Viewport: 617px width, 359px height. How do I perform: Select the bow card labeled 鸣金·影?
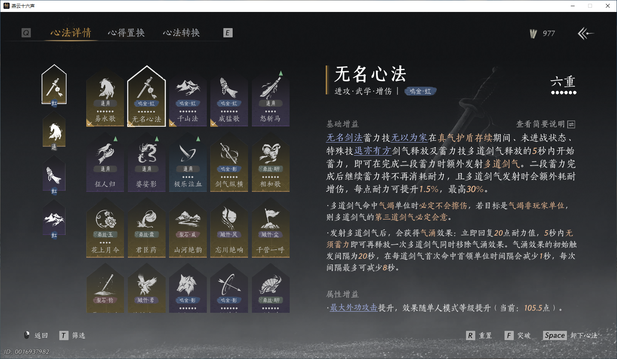click(x=229, y=289)
